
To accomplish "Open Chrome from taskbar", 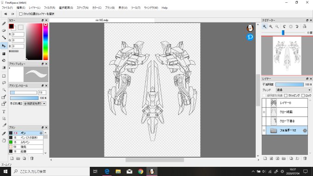I will coord(140,171).
